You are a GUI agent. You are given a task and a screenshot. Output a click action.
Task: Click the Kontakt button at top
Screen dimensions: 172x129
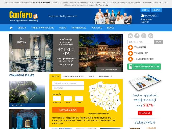[x=156, y=10]
